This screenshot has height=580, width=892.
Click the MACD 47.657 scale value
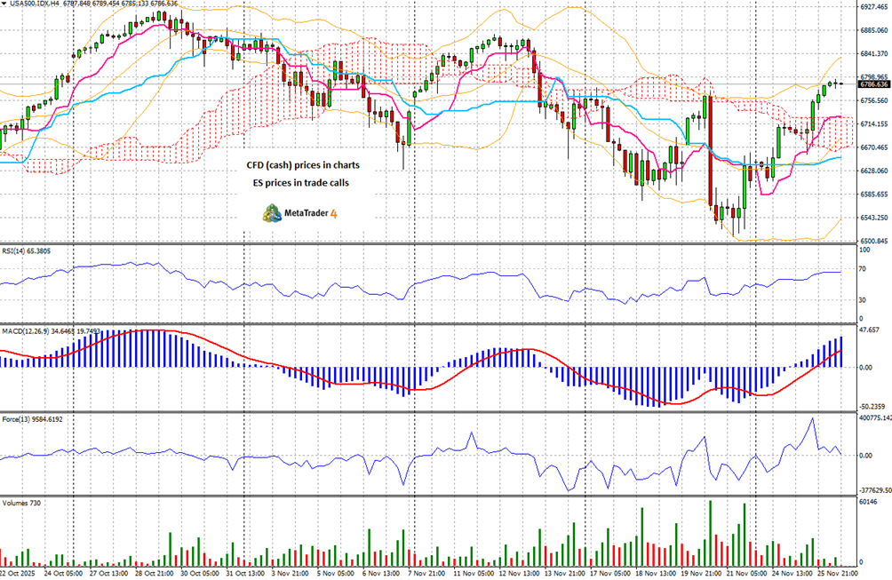869,330
